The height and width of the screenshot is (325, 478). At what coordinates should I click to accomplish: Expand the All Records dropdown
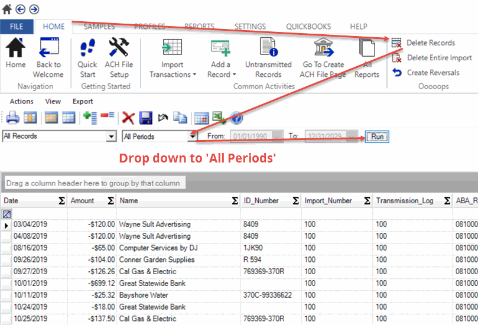pos(110,136)
